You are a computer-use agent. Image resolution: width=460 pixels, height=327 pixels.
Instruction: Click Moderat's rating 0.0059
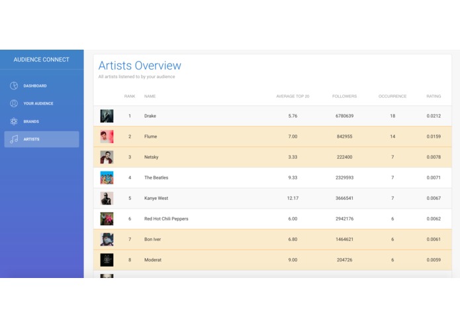tap(434, 260)
